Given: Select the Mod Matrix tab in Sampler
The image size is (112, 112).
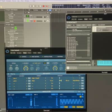Looking at the screenshot, I should 34,57.
